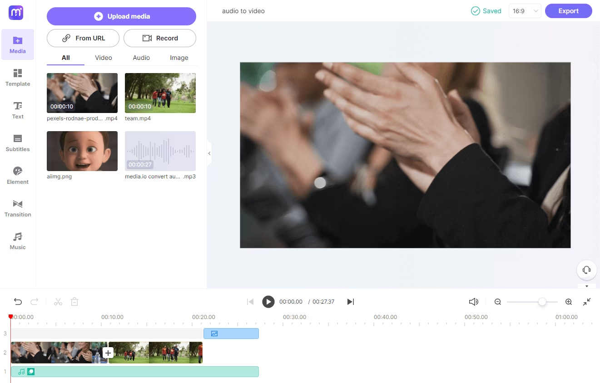Select the team.mp4 thumbnail
600x383 pixels.
coord(160,93)
